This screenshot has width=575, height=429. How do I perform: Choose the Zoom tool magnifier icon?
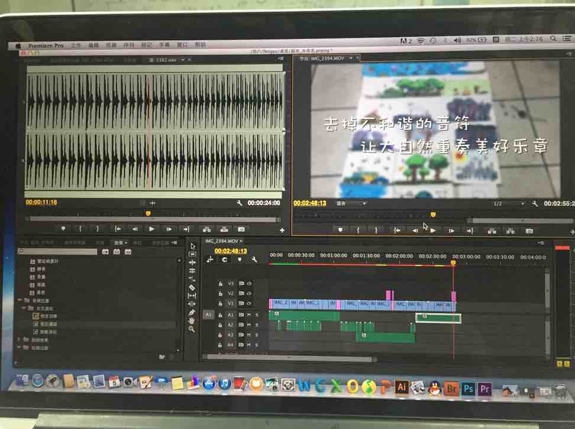pyautogui.click(x=192, y=329)
